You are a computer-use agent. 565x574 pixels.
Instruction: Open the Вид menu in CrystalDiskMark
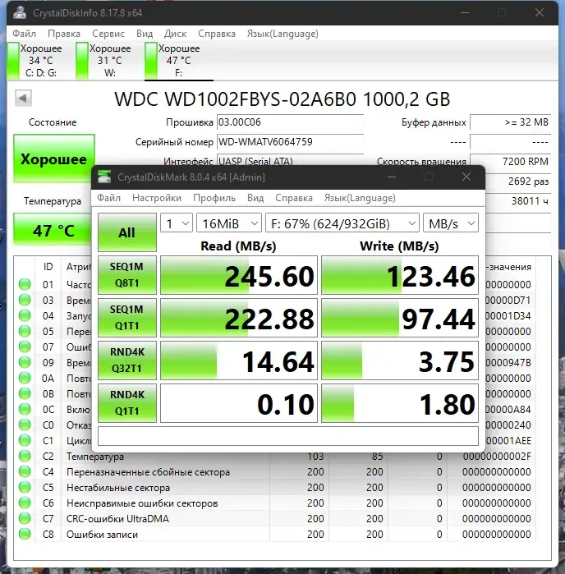pyautogui.click(x=255, y=198)
